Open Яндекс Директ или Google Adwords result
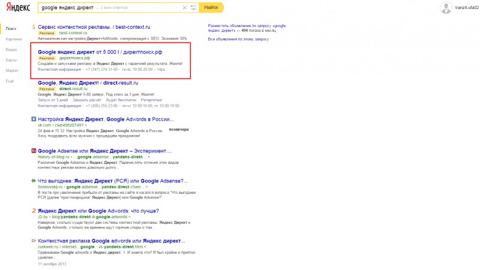This screenshot has width=480, height=270. pos(98,211)
